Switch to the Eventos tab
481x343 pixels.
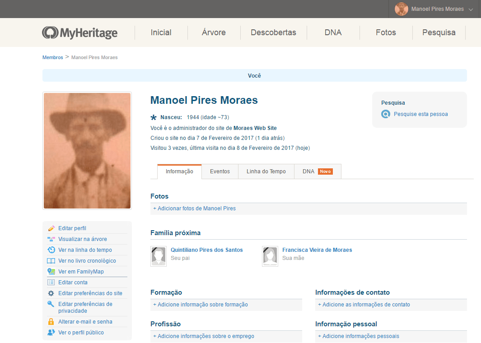pyautogui.click(x=220, y=171)
